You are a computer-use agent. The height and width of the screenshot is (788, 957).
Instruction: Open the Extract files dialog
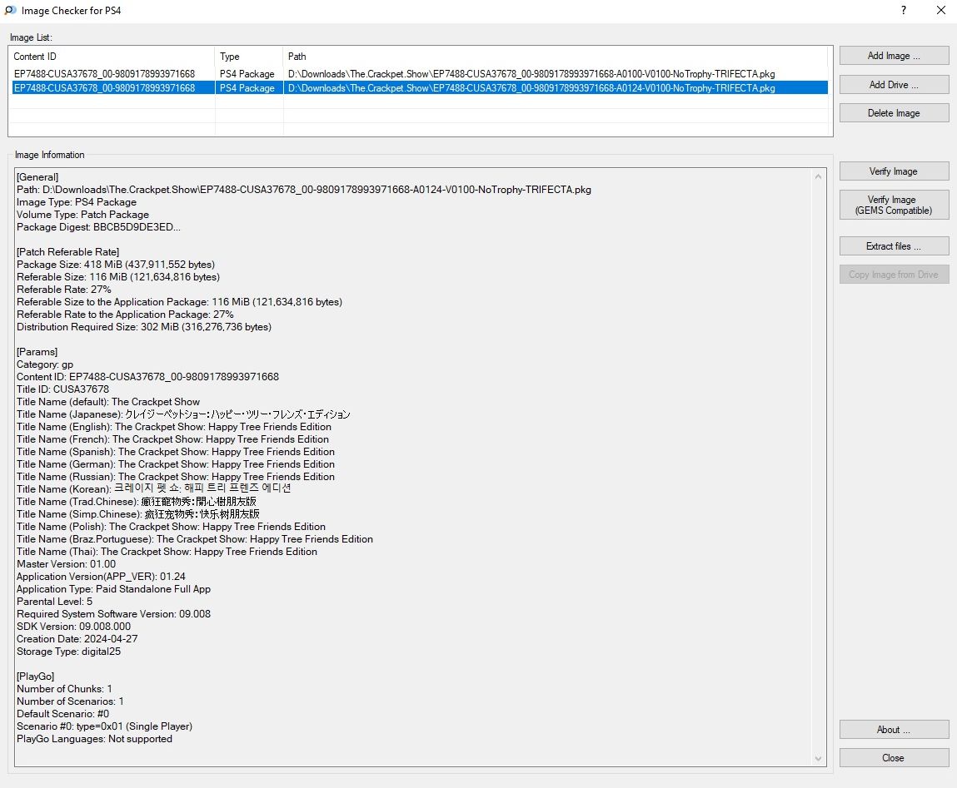(x=894, y=246)
